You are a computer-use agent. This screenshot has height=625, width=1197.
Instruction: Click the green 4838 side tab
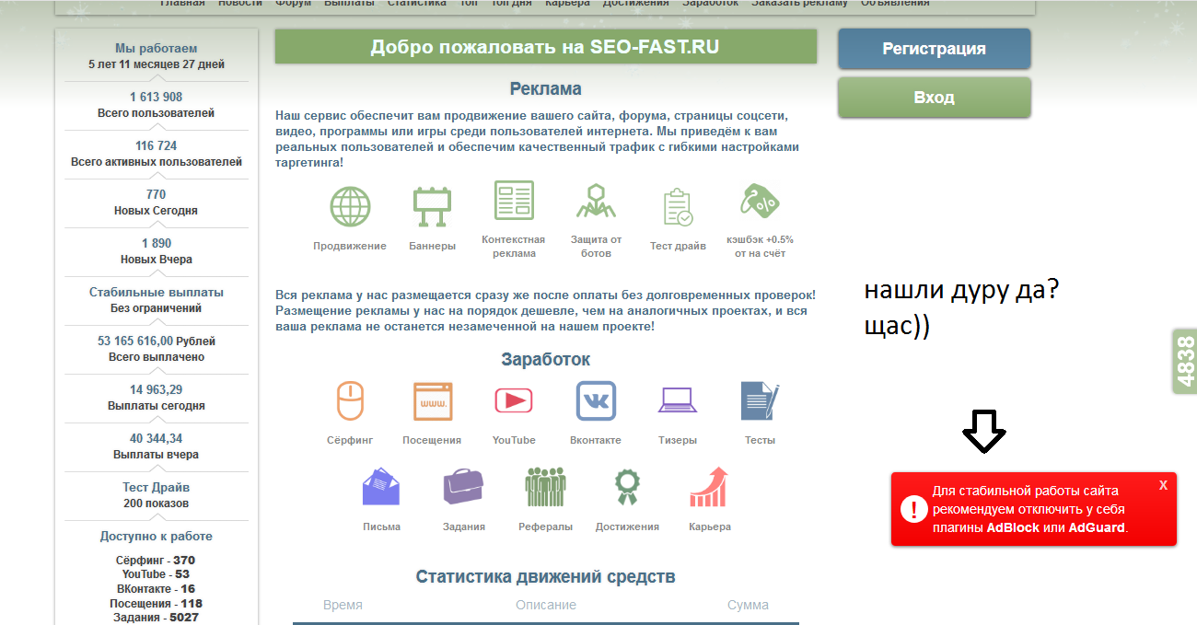coord(1184,361)
